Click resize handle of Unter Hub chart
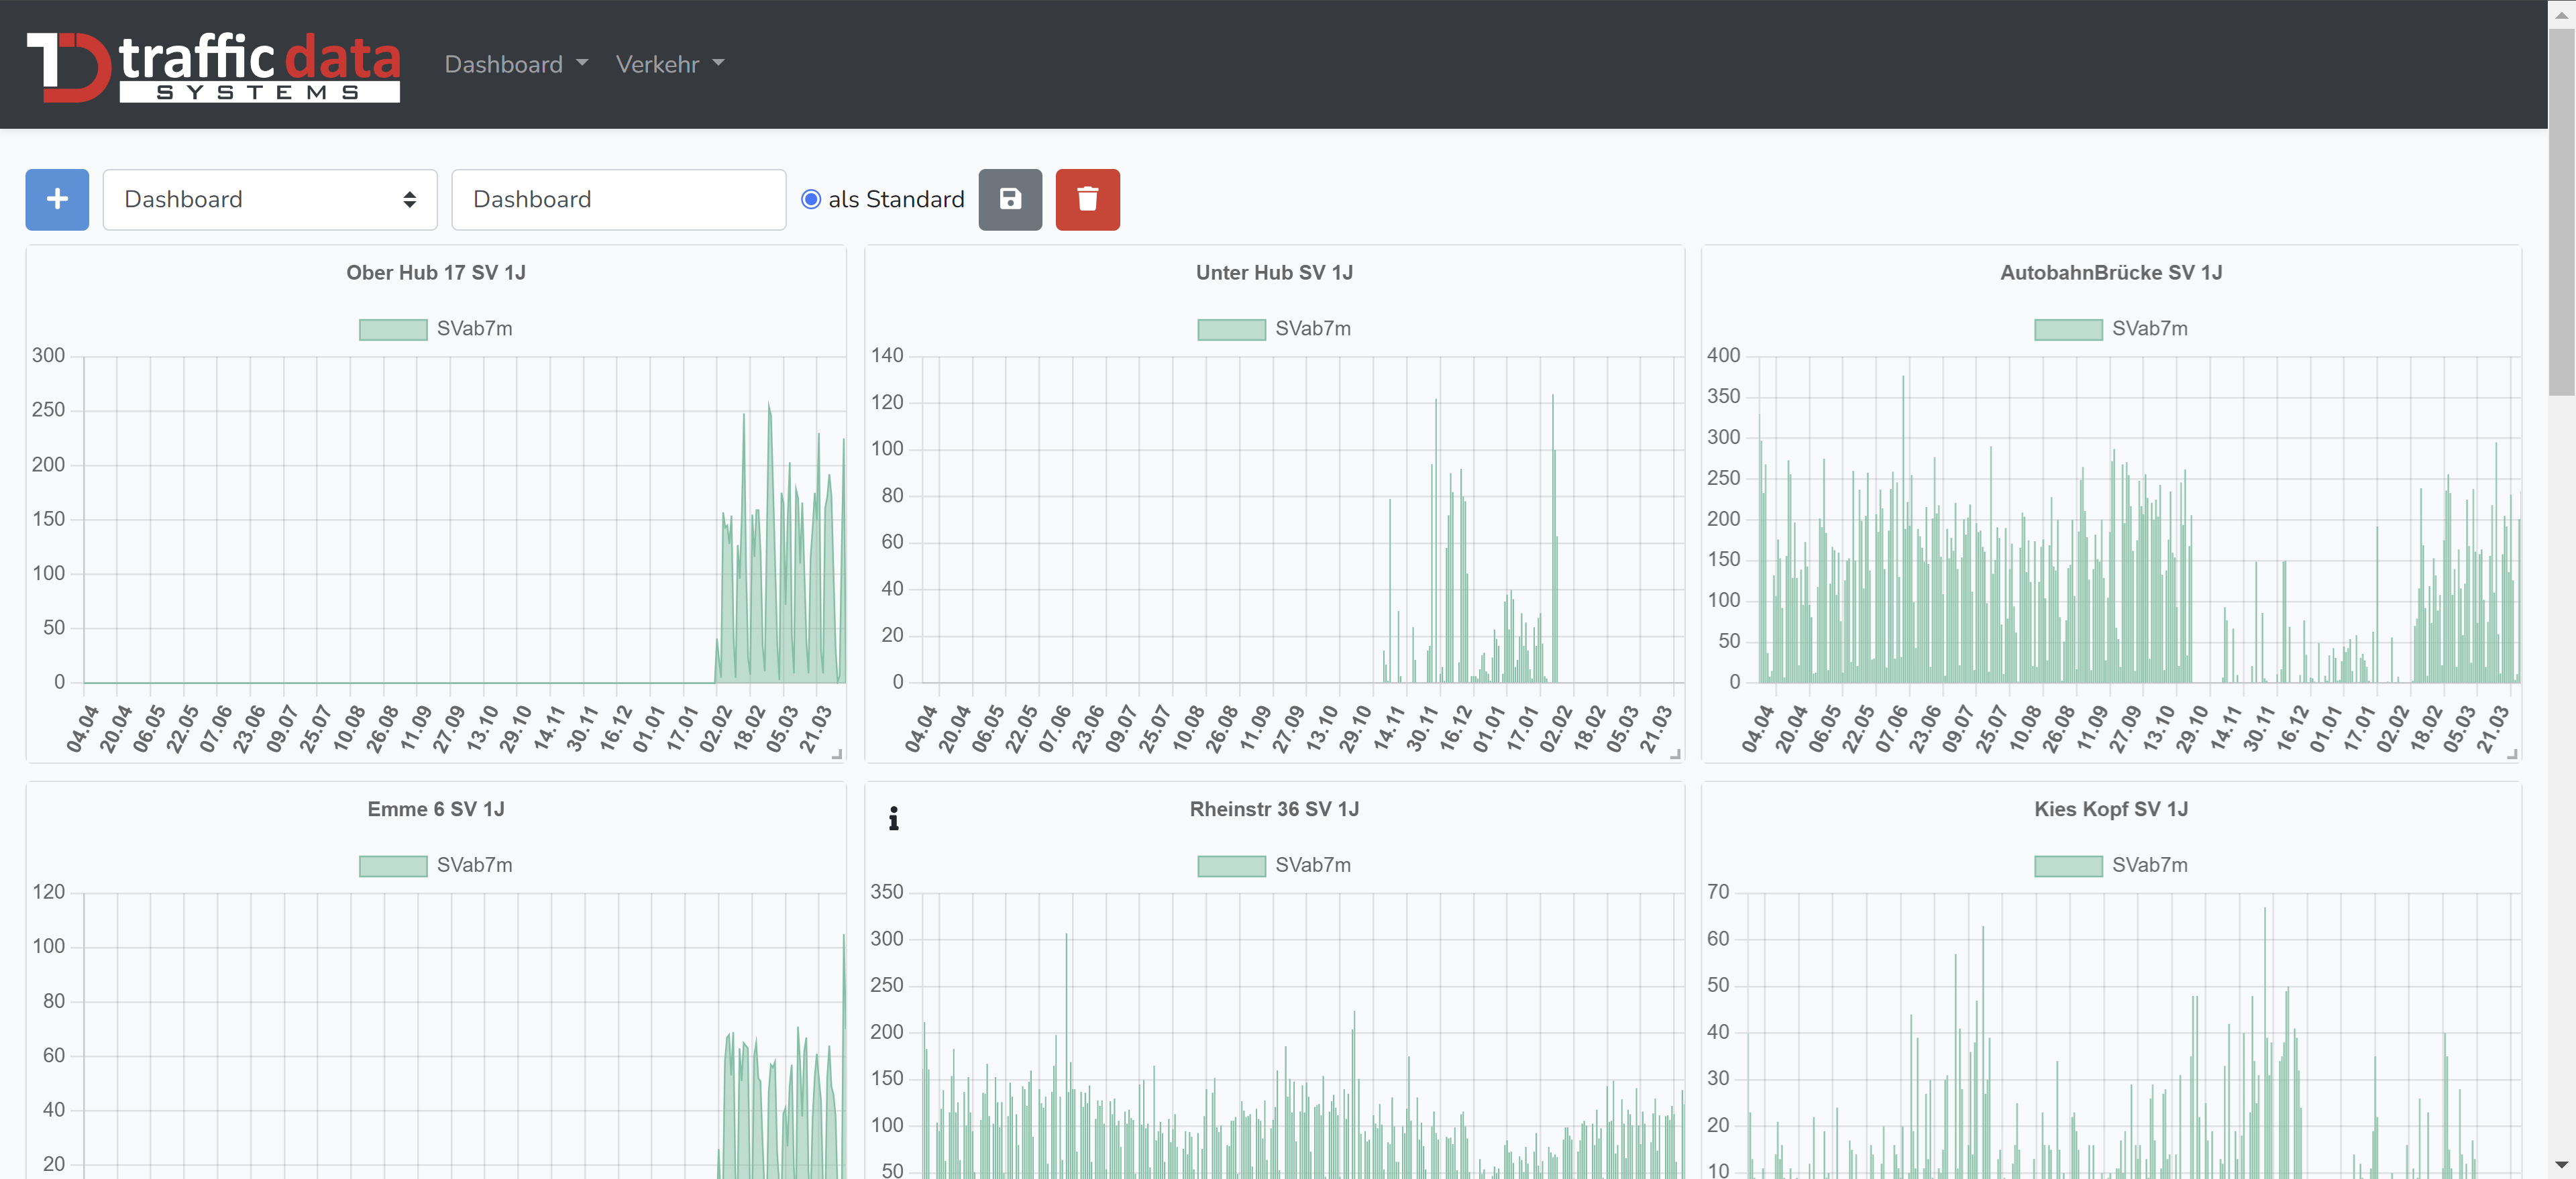Viewport: 2576px width, 1179px height. (1675, 754)
